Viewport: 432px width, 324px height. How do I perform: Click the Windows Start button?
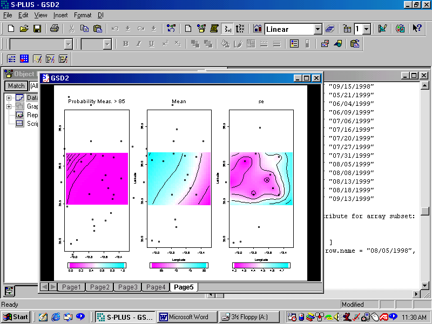coord(16,317)
